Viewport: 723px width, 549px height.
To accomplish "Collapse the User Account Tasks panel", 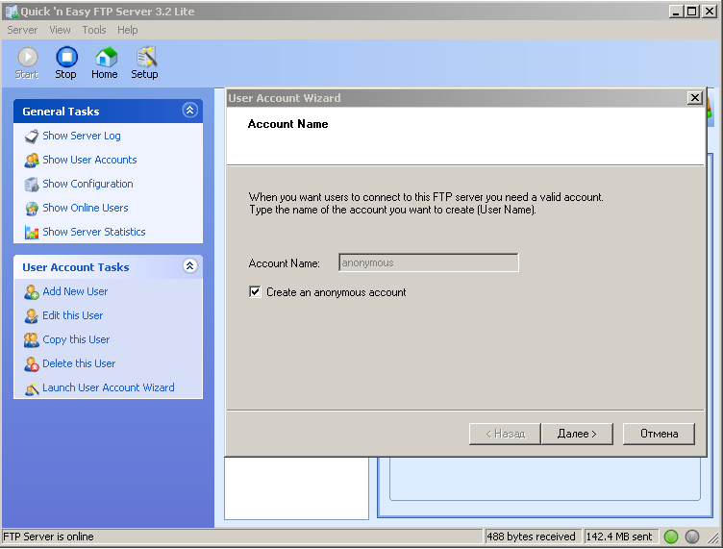I will [190, 266].
